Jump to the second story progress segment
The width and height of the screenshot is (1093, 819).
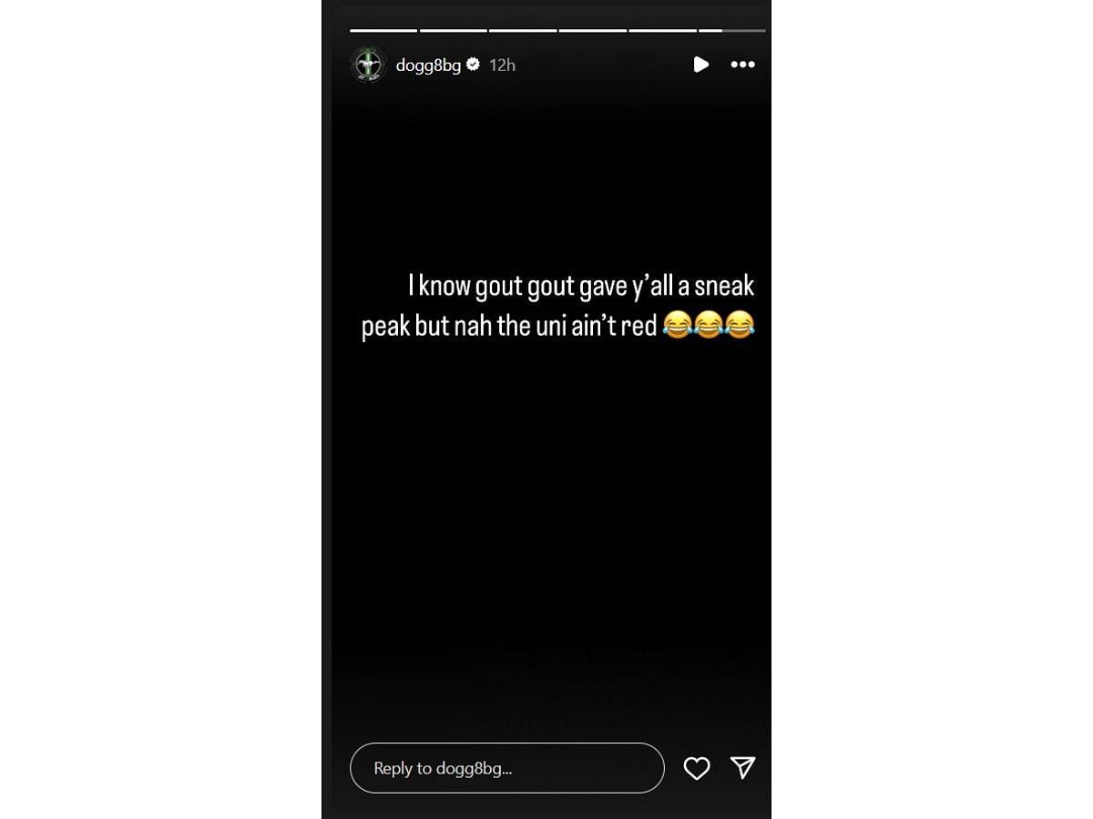[x=454, y=31]
